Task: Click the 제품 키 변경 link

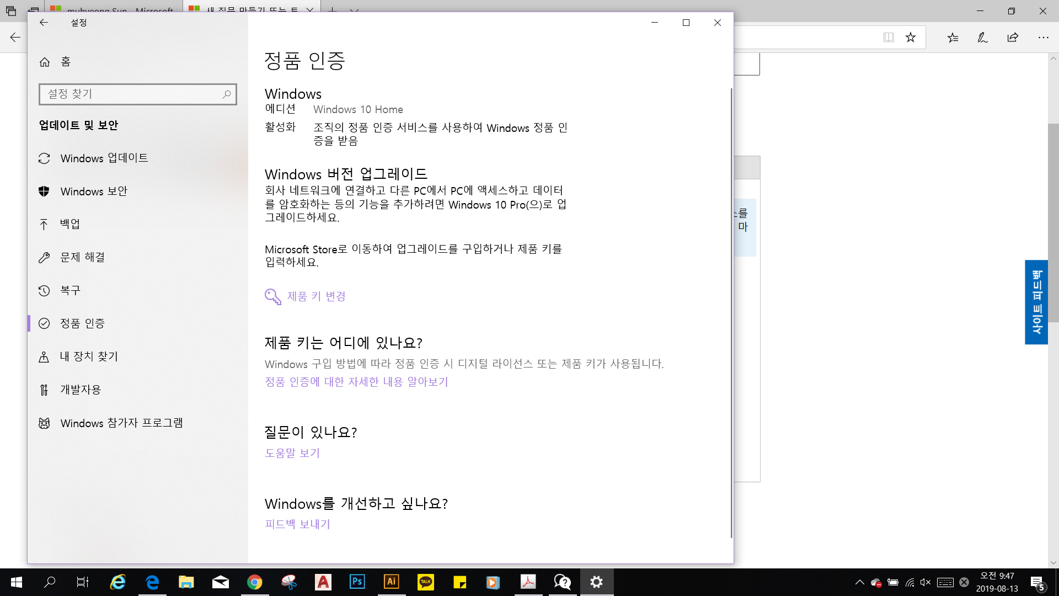Action: (316, 296)
